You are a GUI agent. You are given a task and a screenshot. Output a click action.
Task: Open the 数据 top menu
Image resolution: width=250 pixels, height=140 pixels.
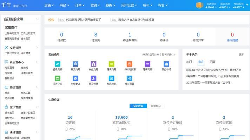click(x=111, y=5)
